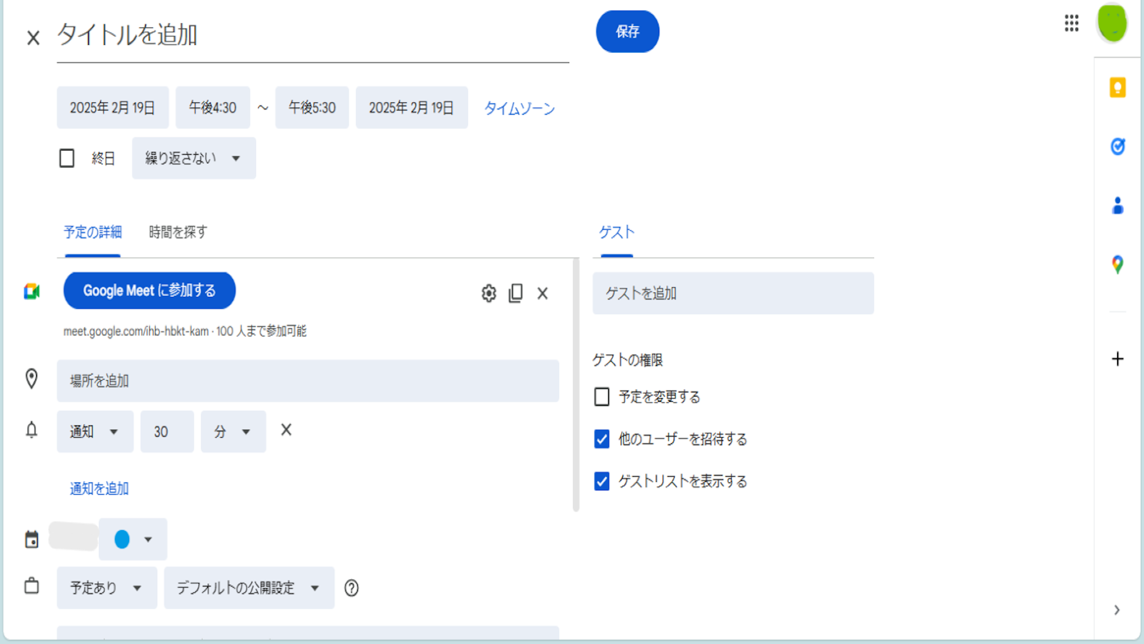This screenshot has width=1144, height=644.
Task: Uncheck 他のユーザーを招待する permission
Action: (x=602, y=439)
